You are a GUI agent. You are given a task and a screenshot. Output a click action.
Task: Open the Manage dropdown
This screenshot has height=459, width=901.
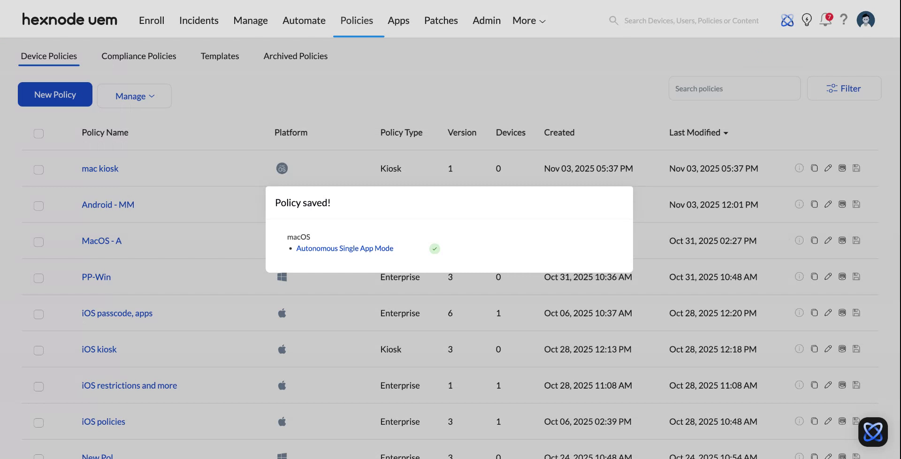134,96
